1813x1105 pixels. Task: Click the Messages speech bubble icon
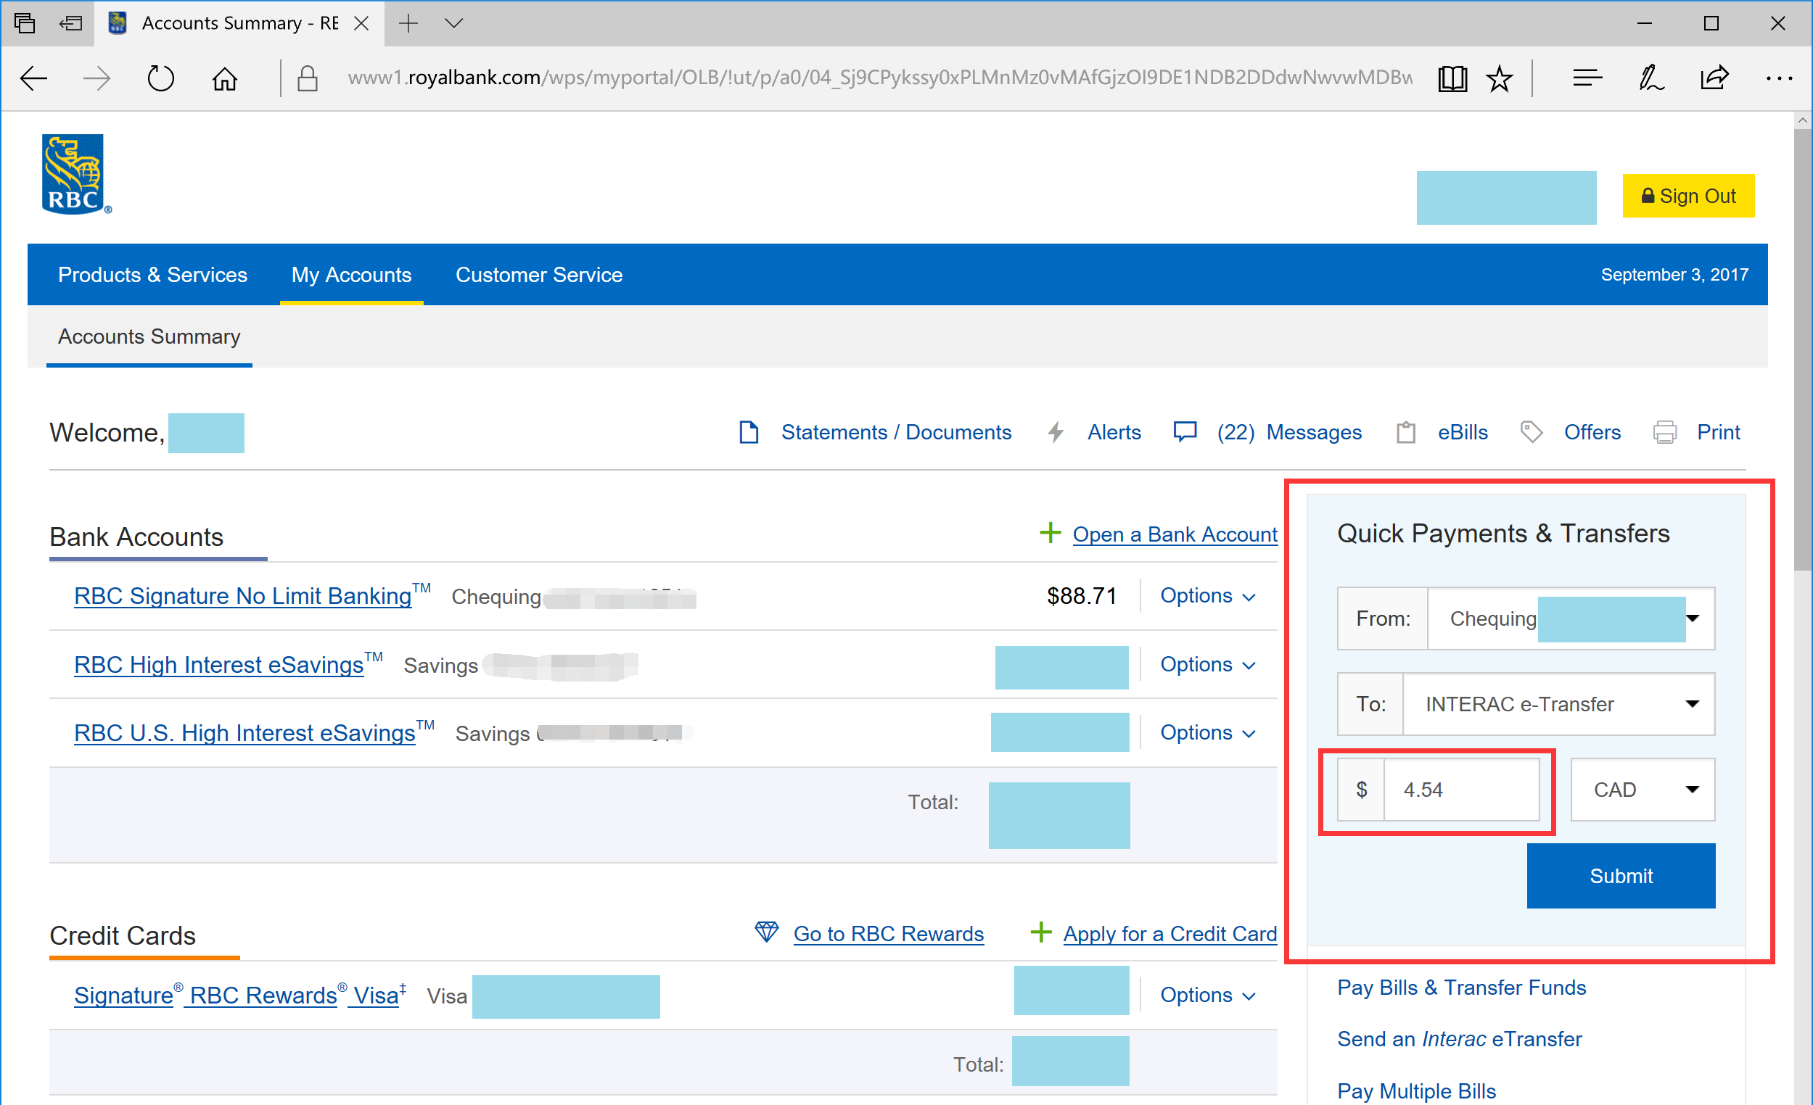coord(1185,432)
